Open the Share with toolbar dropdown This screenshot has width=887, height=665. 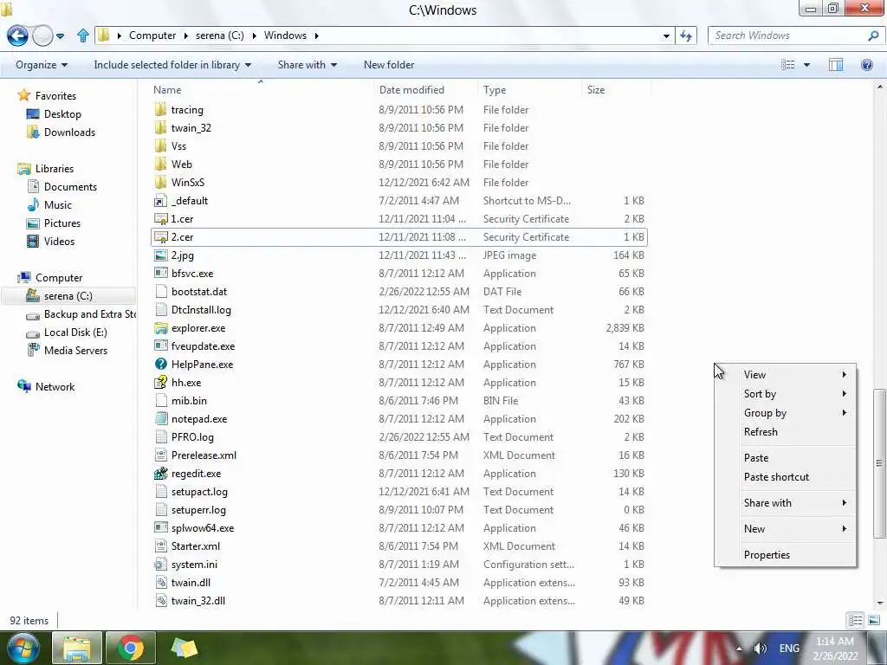click(x=308, y=65)
